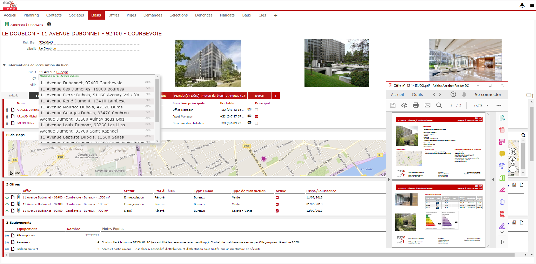
Task: Open the three-dots more tools in Acrobat
Action: [499, 105]
